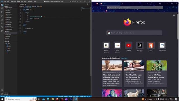Open YouTube shortcut tile in Firefox
This screenshot has width=179, height=101.
pyautogui.click(x=129, y=45)
